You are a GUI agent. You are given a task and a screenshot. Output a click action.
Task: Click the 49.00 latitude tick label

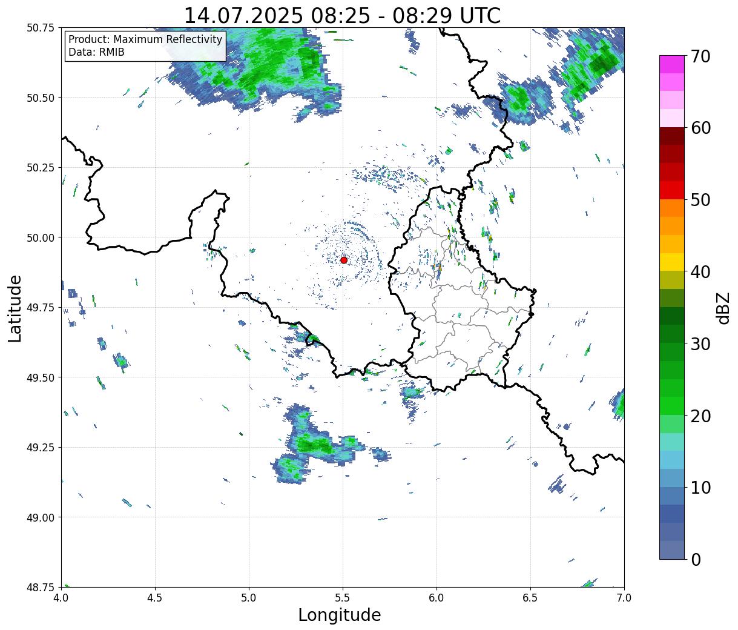point(41,517)
